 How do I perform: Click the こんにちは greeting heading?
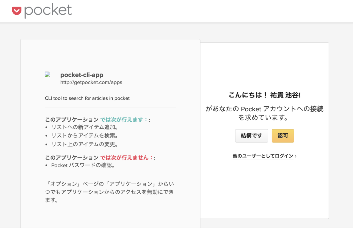(264, 95)
